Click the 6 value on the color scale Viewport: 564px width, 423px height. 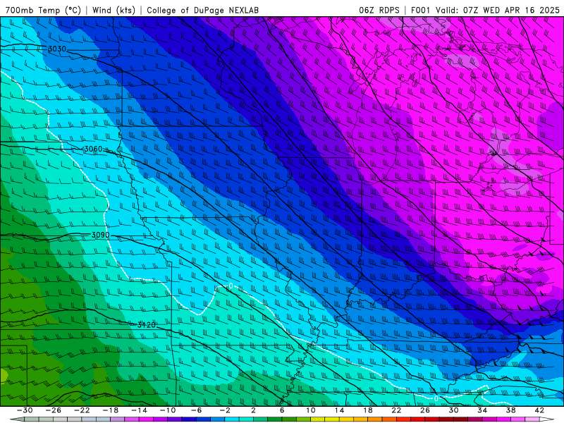[282, 410]
